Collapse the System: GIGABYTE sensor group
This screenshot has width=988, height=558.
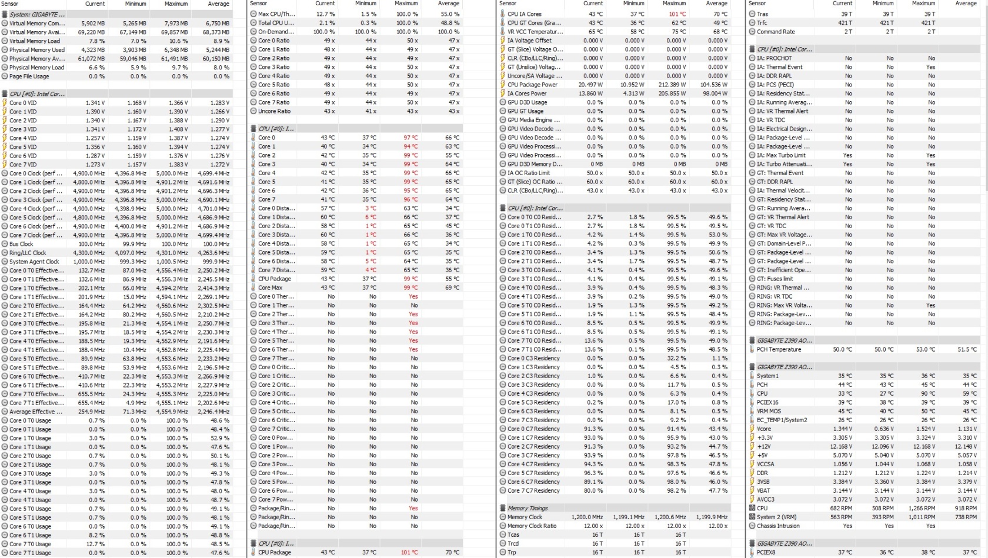click(x=5, y=14)
